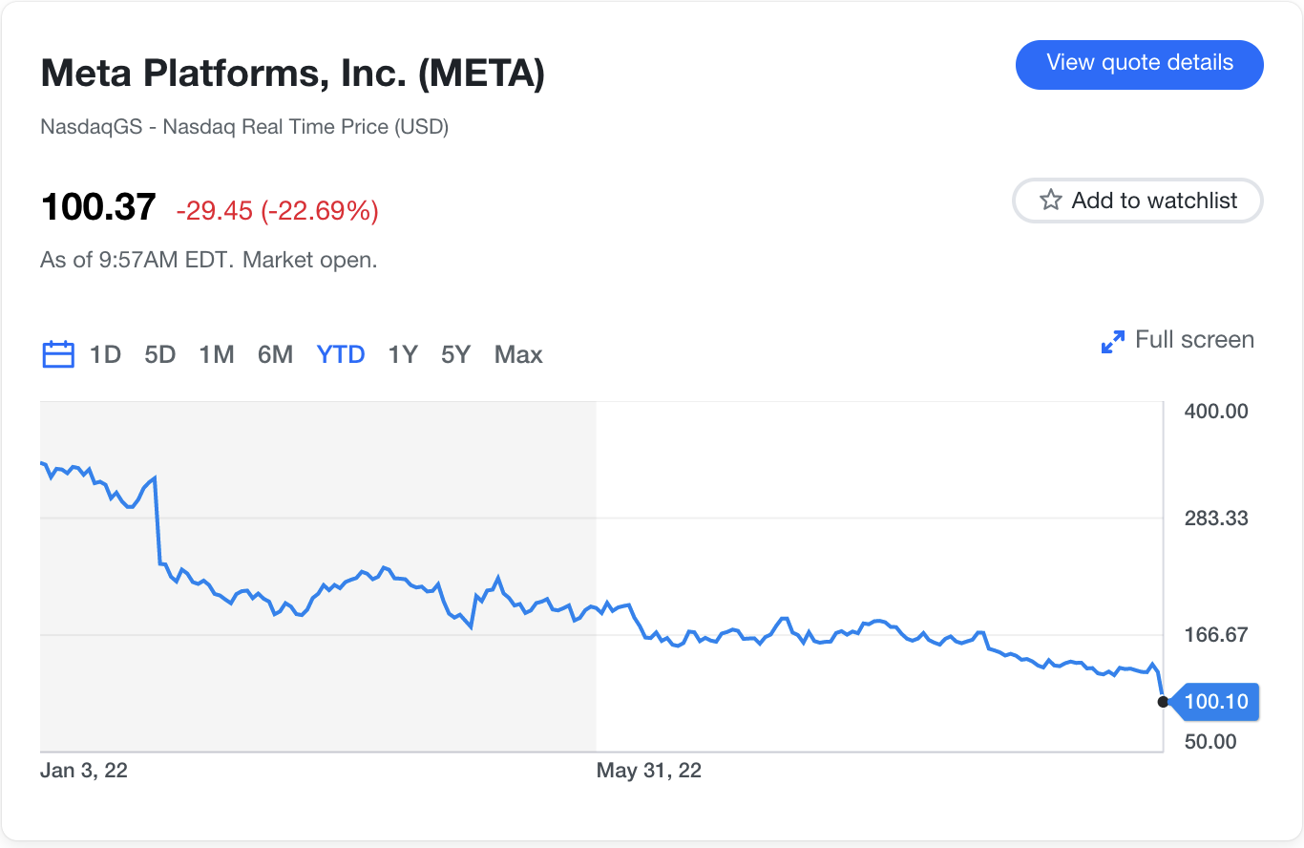Click the May 31, 22 axis date label
1304x848 pixels.
(x=648, y=771)
